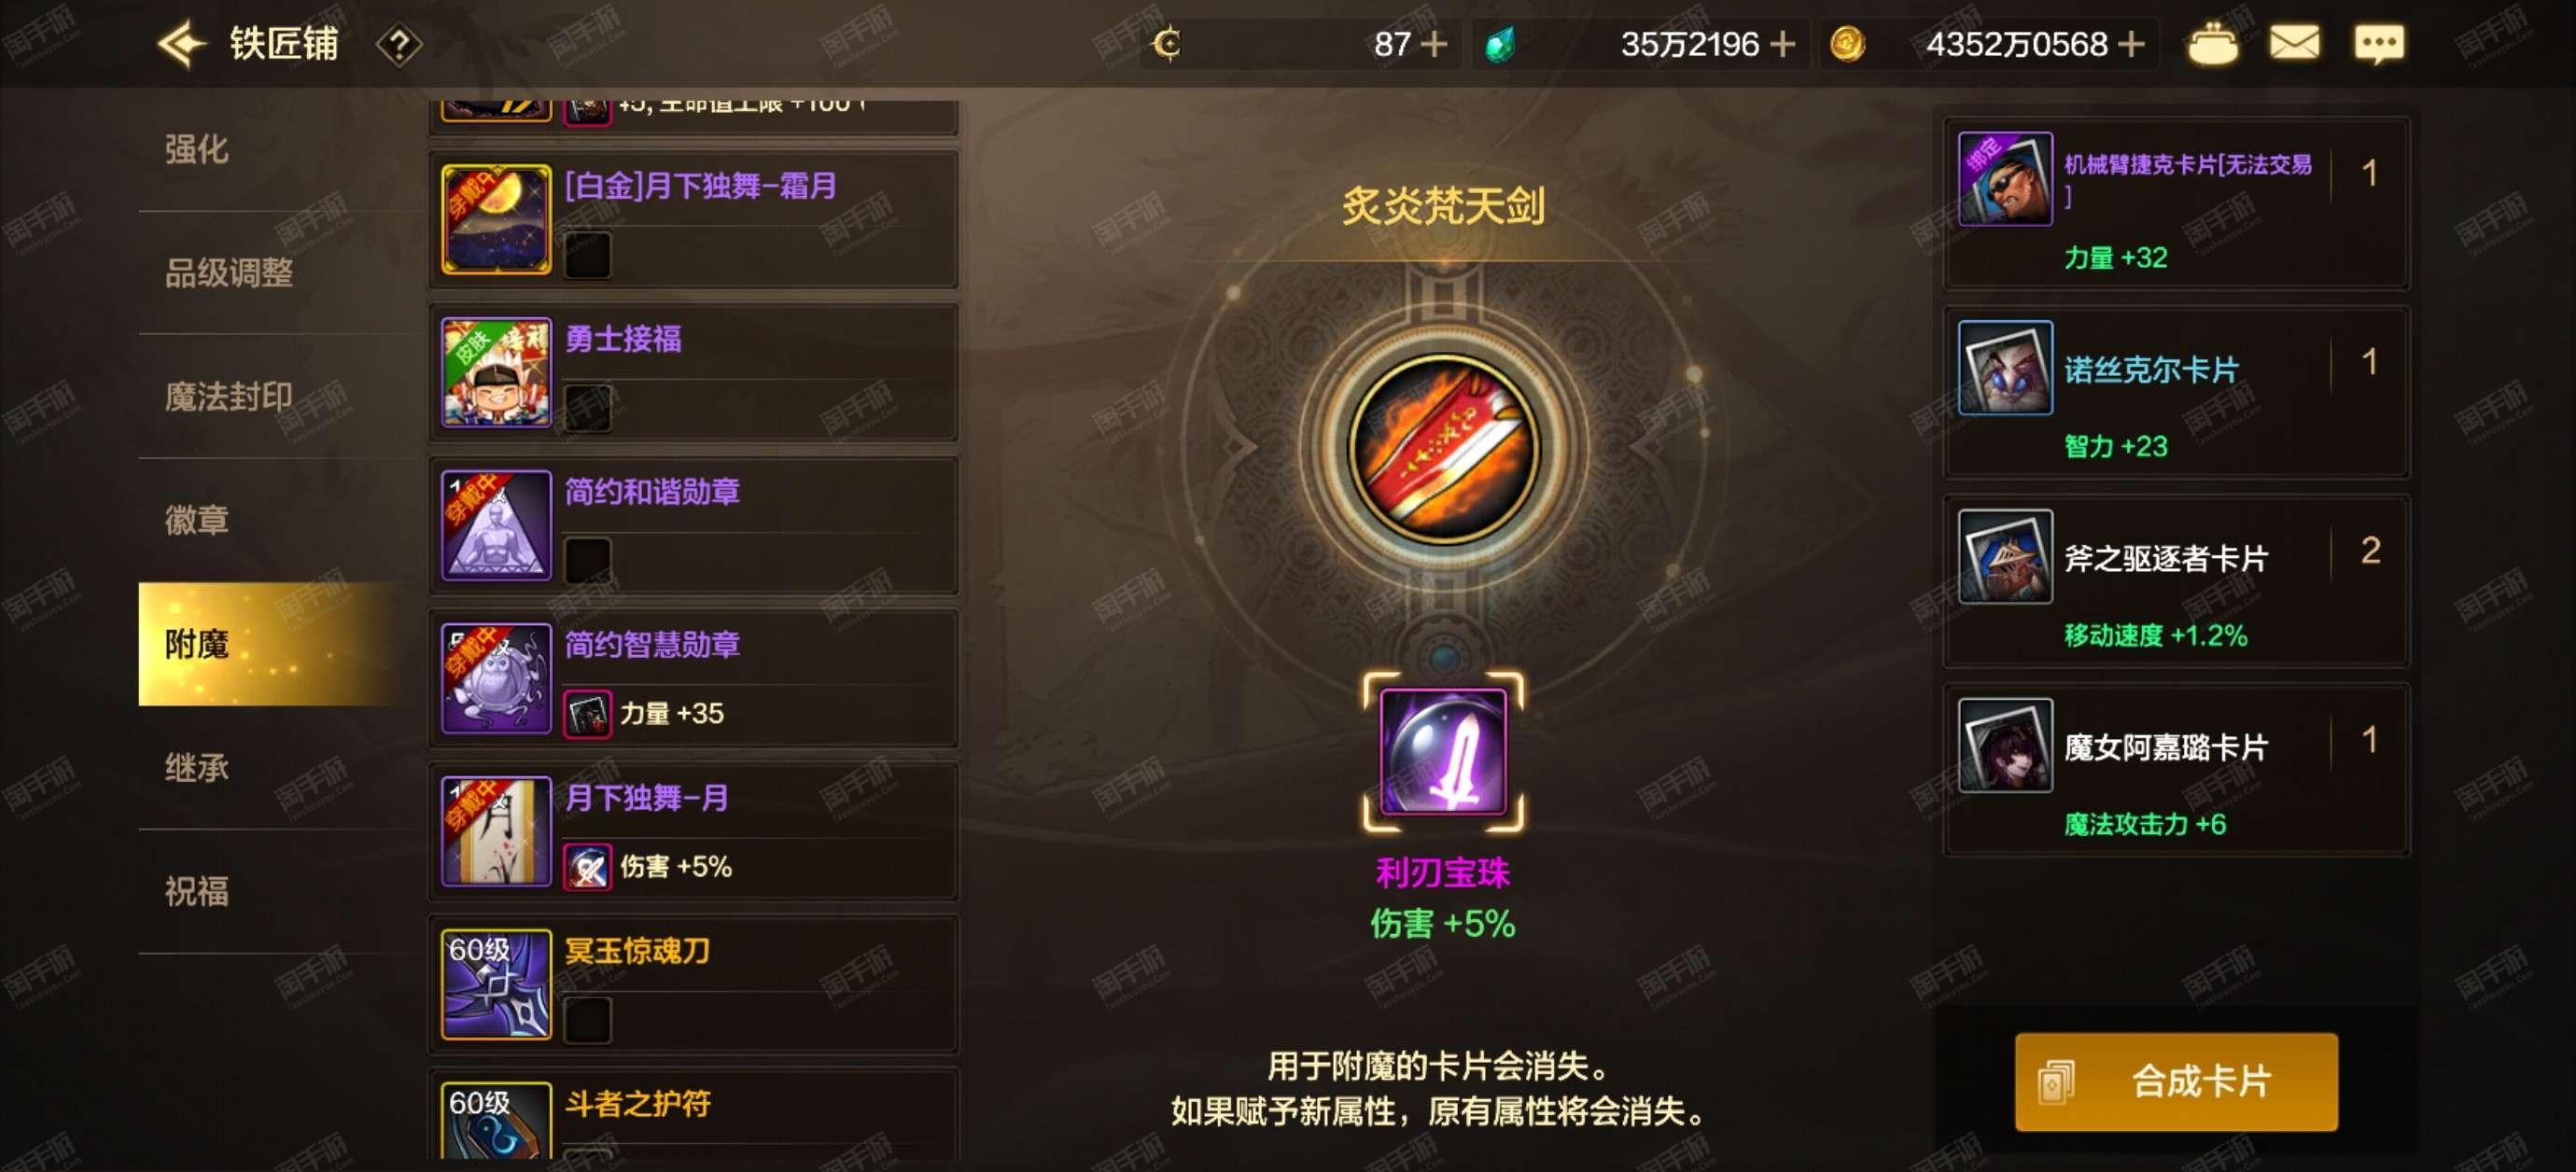Click the back arrow beside 铁匠铺
The image size is (2576, 1172).
coord(181,44)
